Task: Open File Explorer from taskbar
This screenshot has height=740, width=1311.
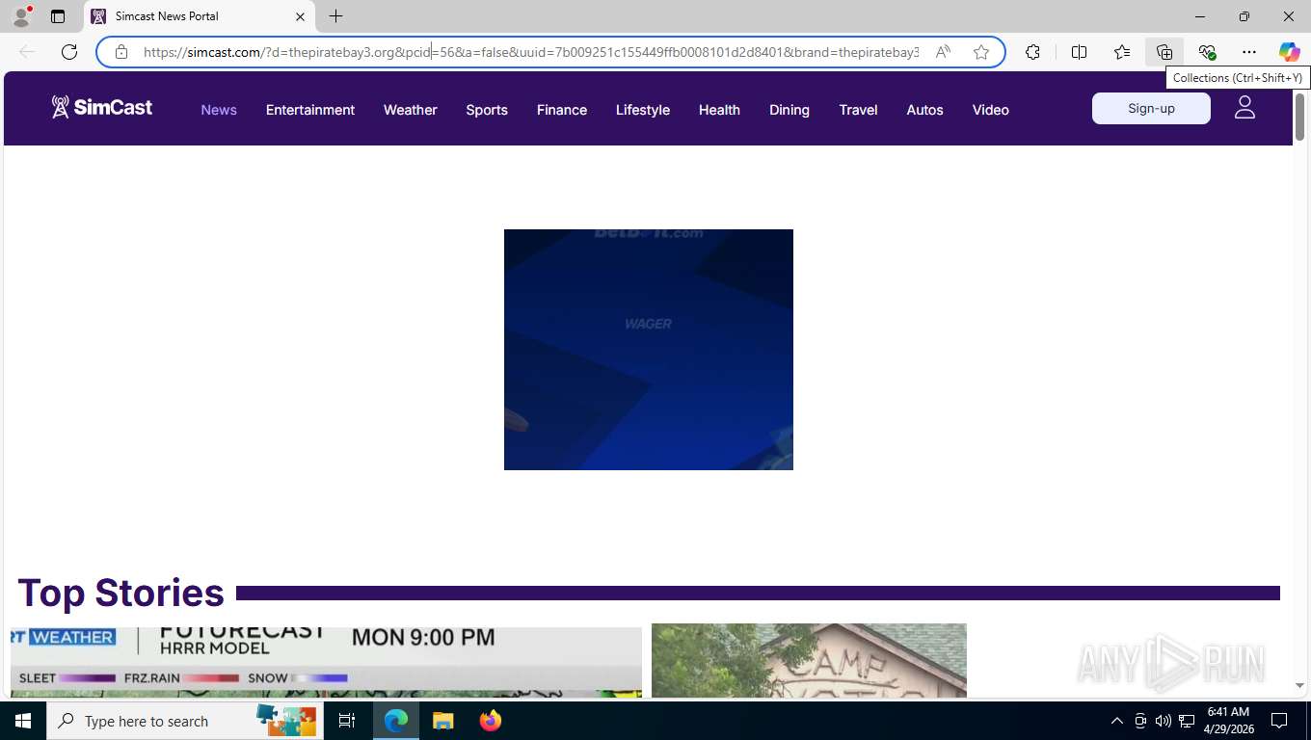Action: 442,721
